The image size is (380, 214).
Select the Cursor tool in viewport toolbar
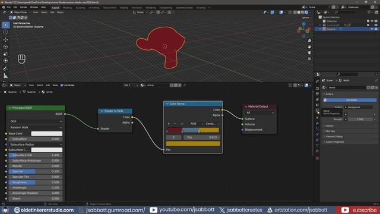[x=5, y=32]
